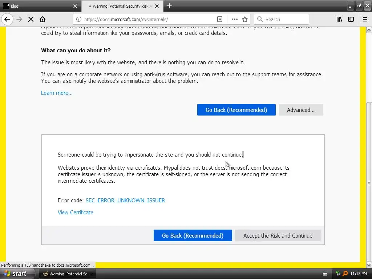Click Go Back (Recommended) inside advanced panel
This screenshot has width=372, height=279.
(193, 235)
